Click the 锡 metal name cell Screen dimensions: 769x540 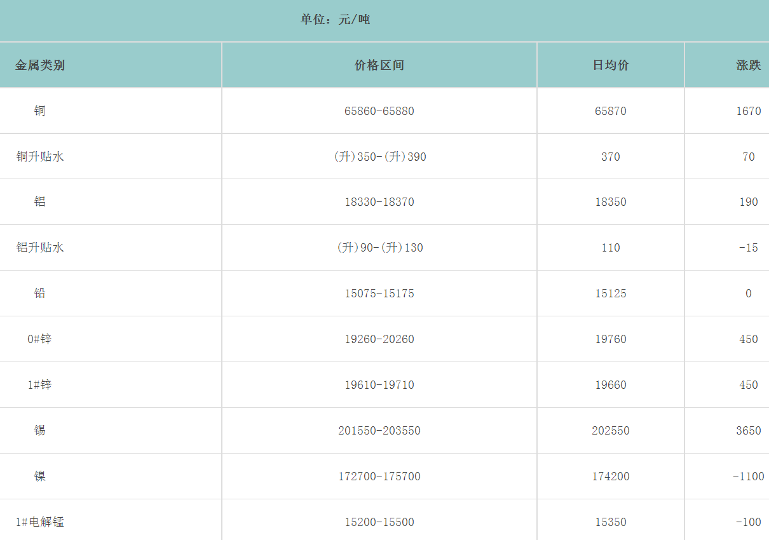tap(40, 431)
